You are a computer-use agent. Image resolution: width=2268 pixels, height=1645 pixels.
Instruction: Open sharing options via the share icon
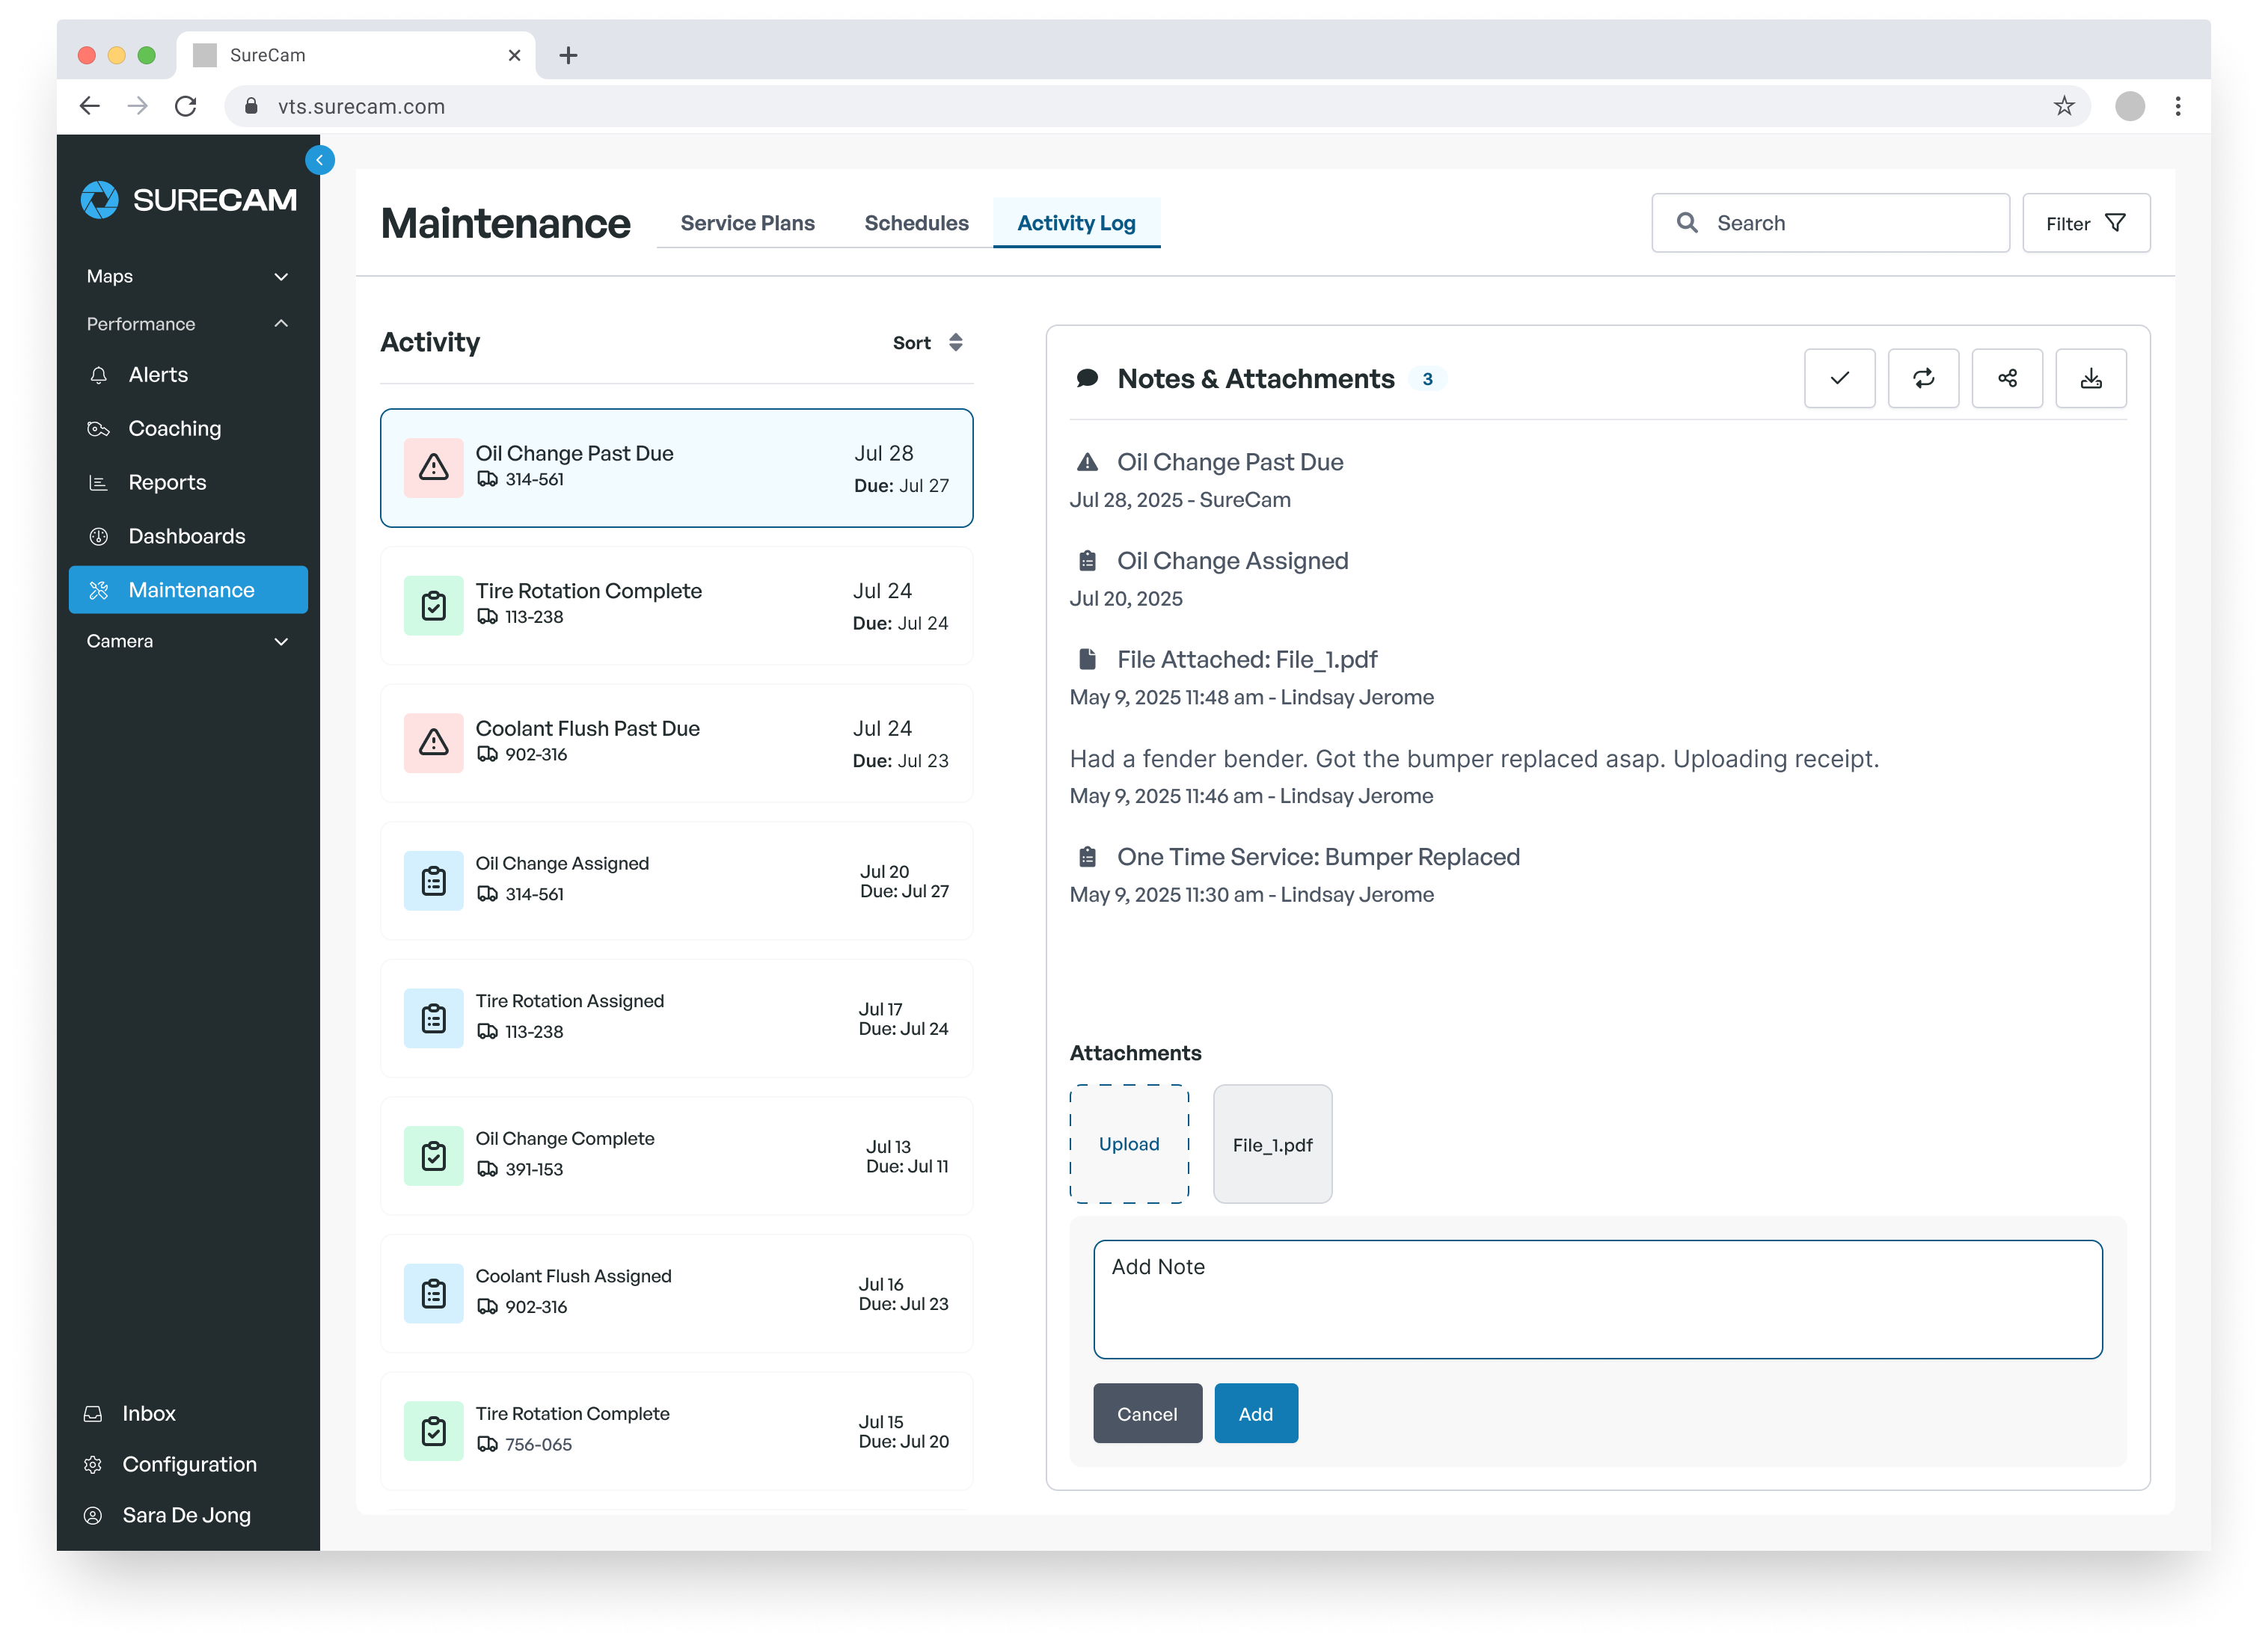[x=2007, y=378]
